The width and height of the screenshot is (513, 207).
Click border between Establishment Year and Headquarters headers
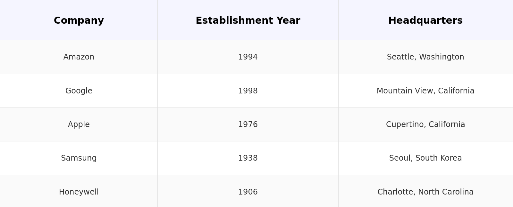pos(338,20)
